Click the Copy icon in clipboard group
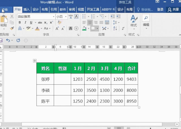Screen dimensions: 181x129 point(12,22)
